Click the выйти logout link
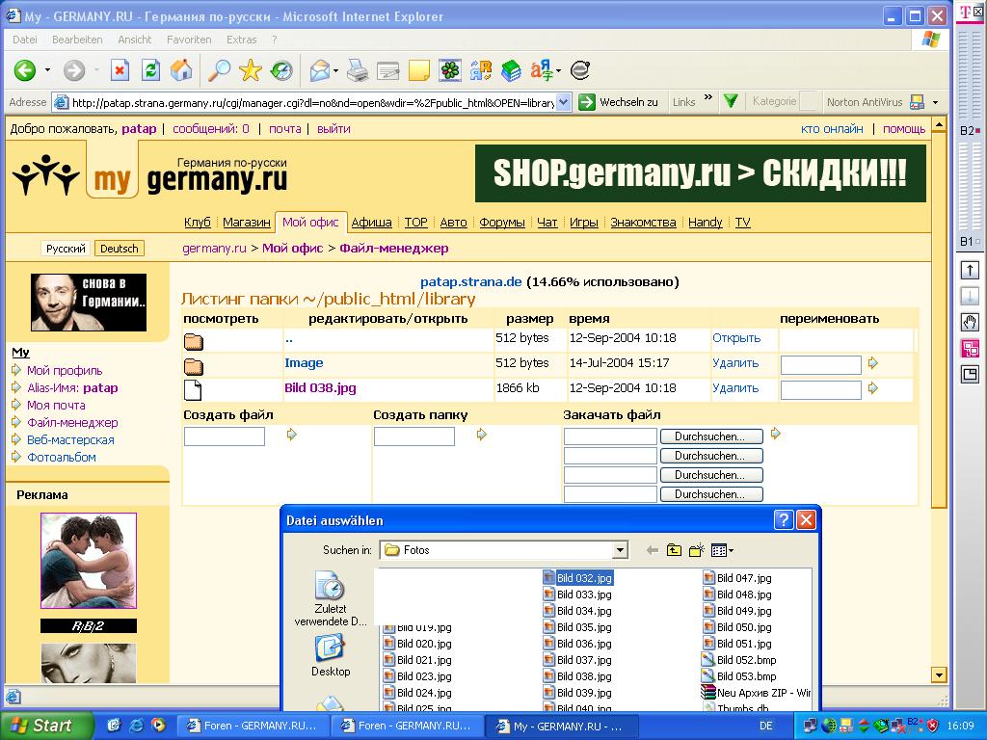The width and height of the screenshot is (987, 740). [333, 129]
